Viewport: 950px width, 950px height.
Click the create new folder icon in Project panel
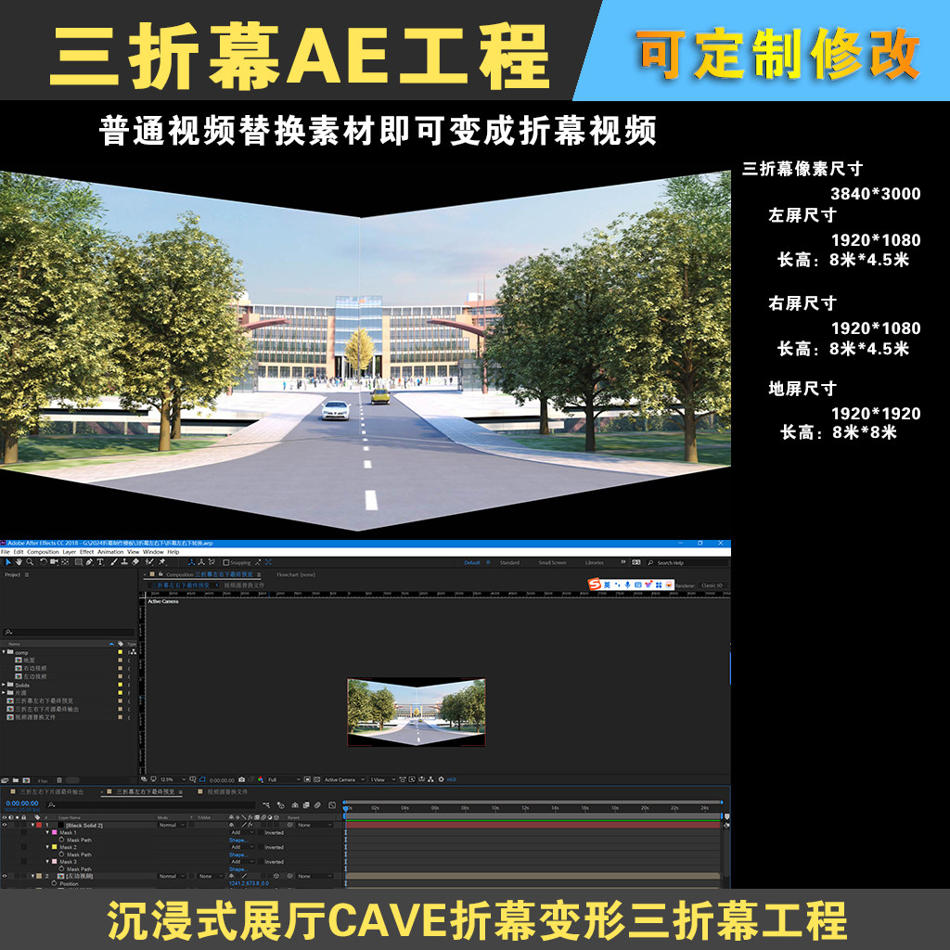click(x=16, y=780)
